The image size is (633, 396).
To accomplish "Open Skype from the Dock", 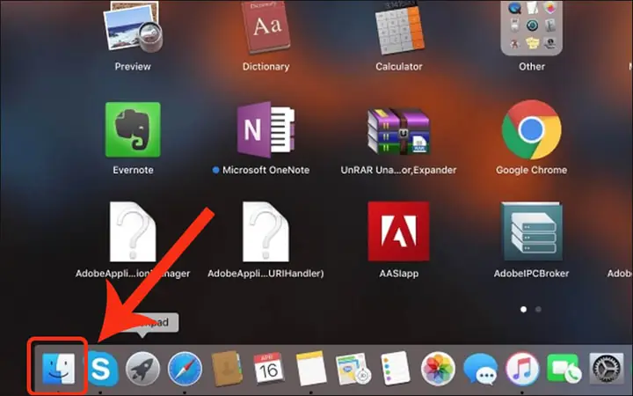I will pyautogui.click(x=102, y=369).
